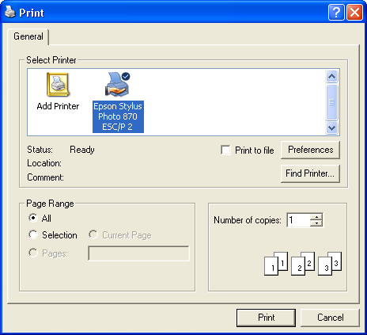The height and width of the screenshot is (335, 367).
Task: Click the collated page set 2 icon
Action: point(303,264)
